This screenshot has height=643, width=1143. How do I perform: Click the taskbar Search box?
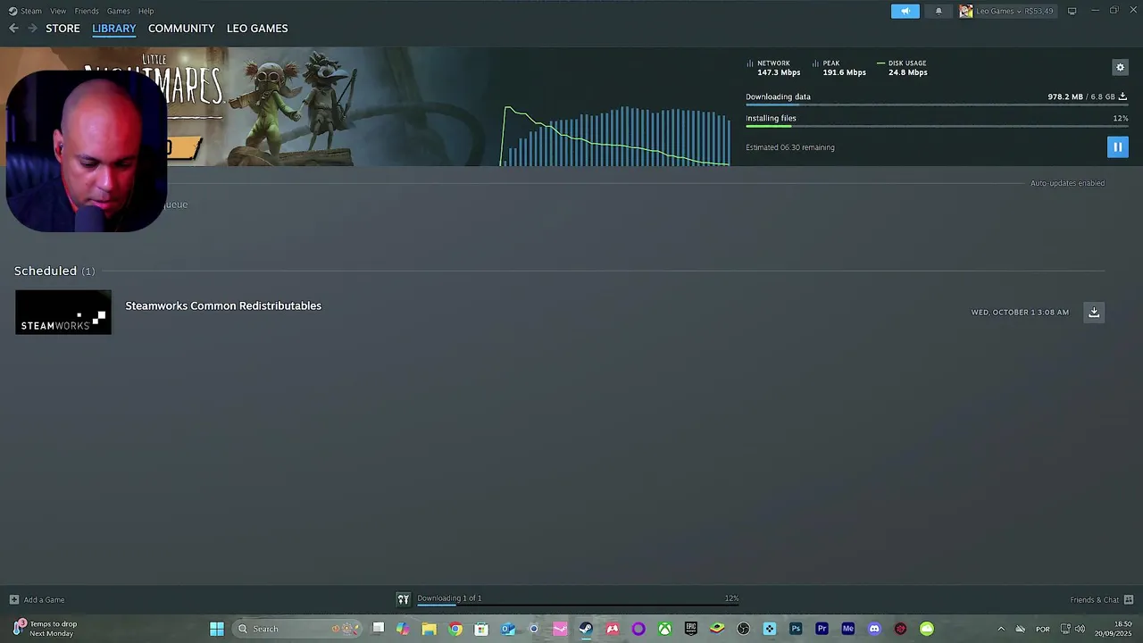point(297,629)
